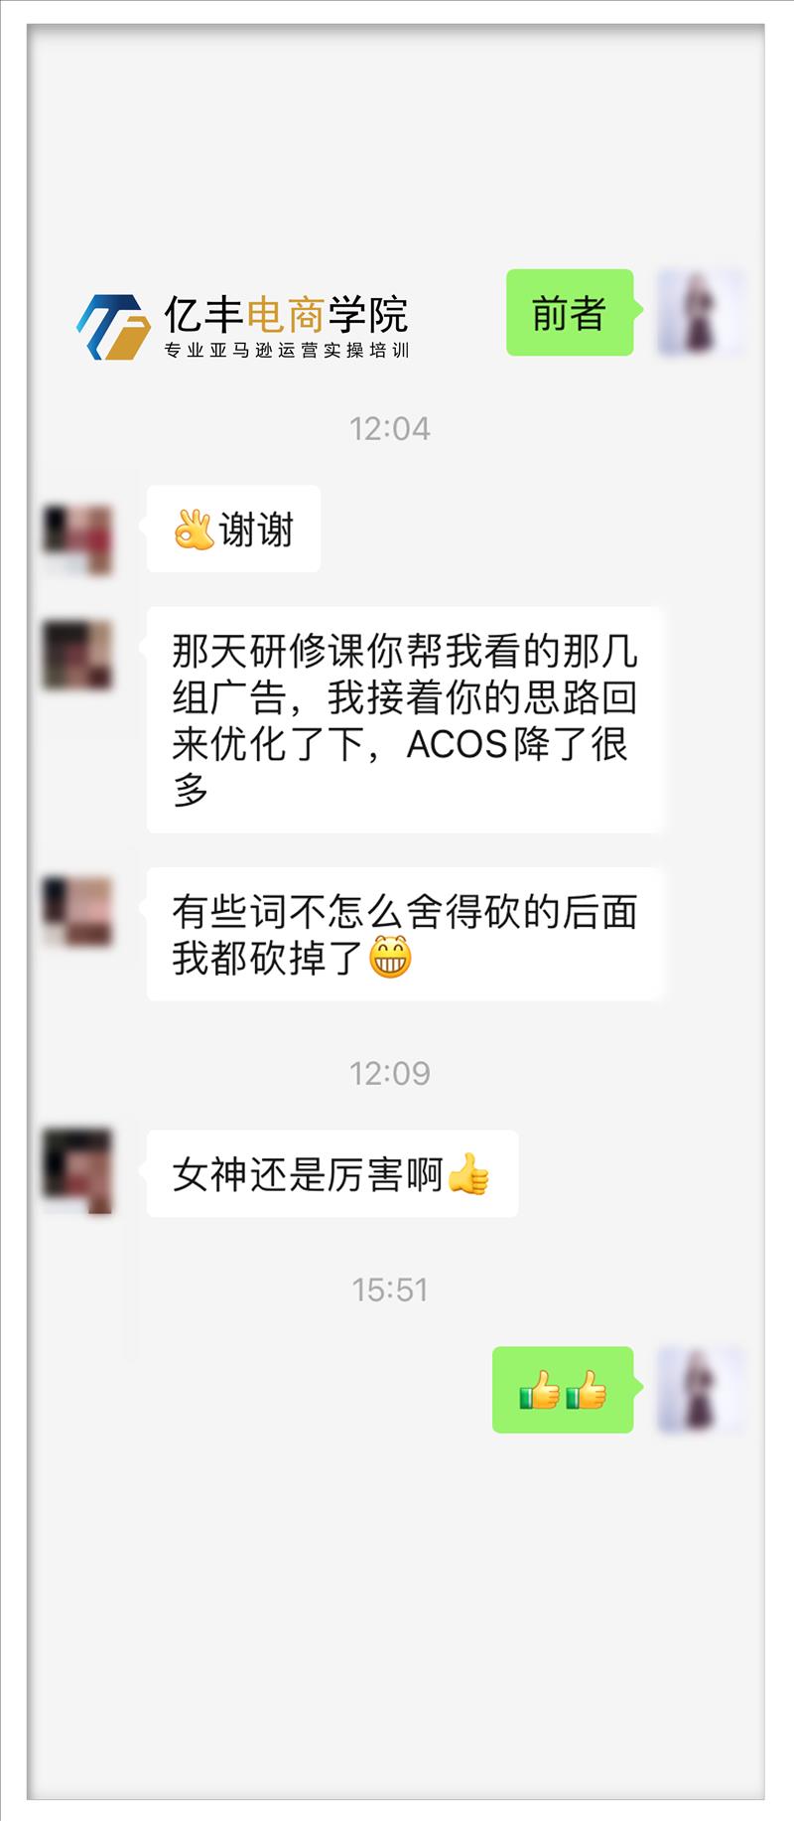Open avatar beside 女神还是厉害啊 message
Screen dimensions: 794x1821
tap(78, 1170)
